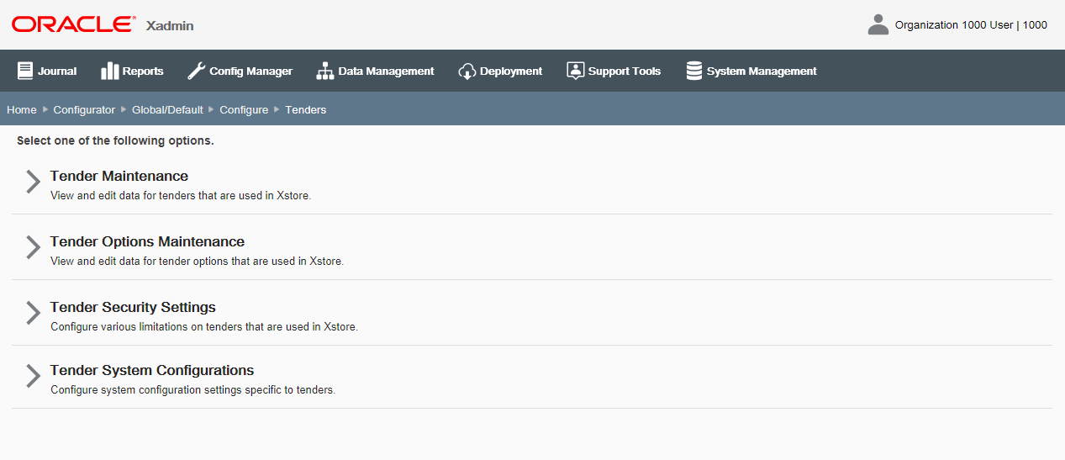The height and width of the screenshot is (460, 1065).
Task: Click the Oracle logo
Action: coord(73,24)
